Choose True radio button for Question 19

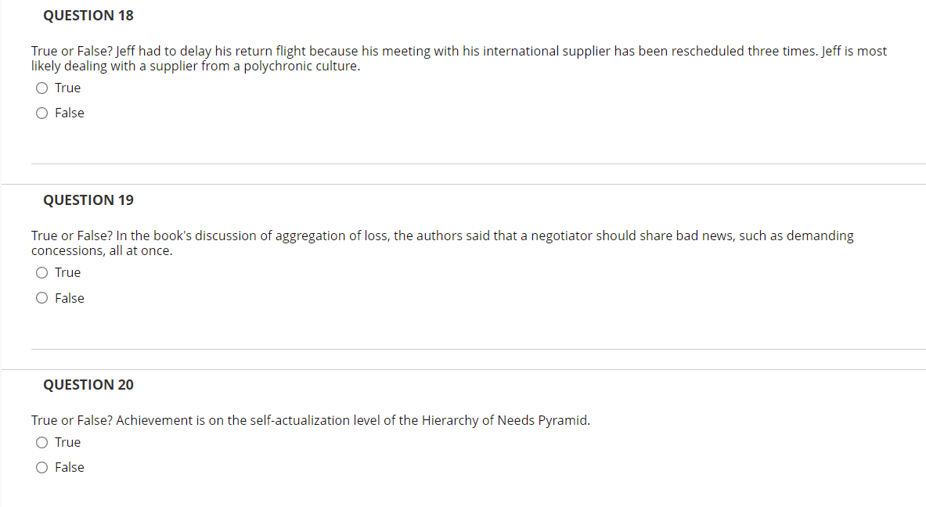point(41,272)
